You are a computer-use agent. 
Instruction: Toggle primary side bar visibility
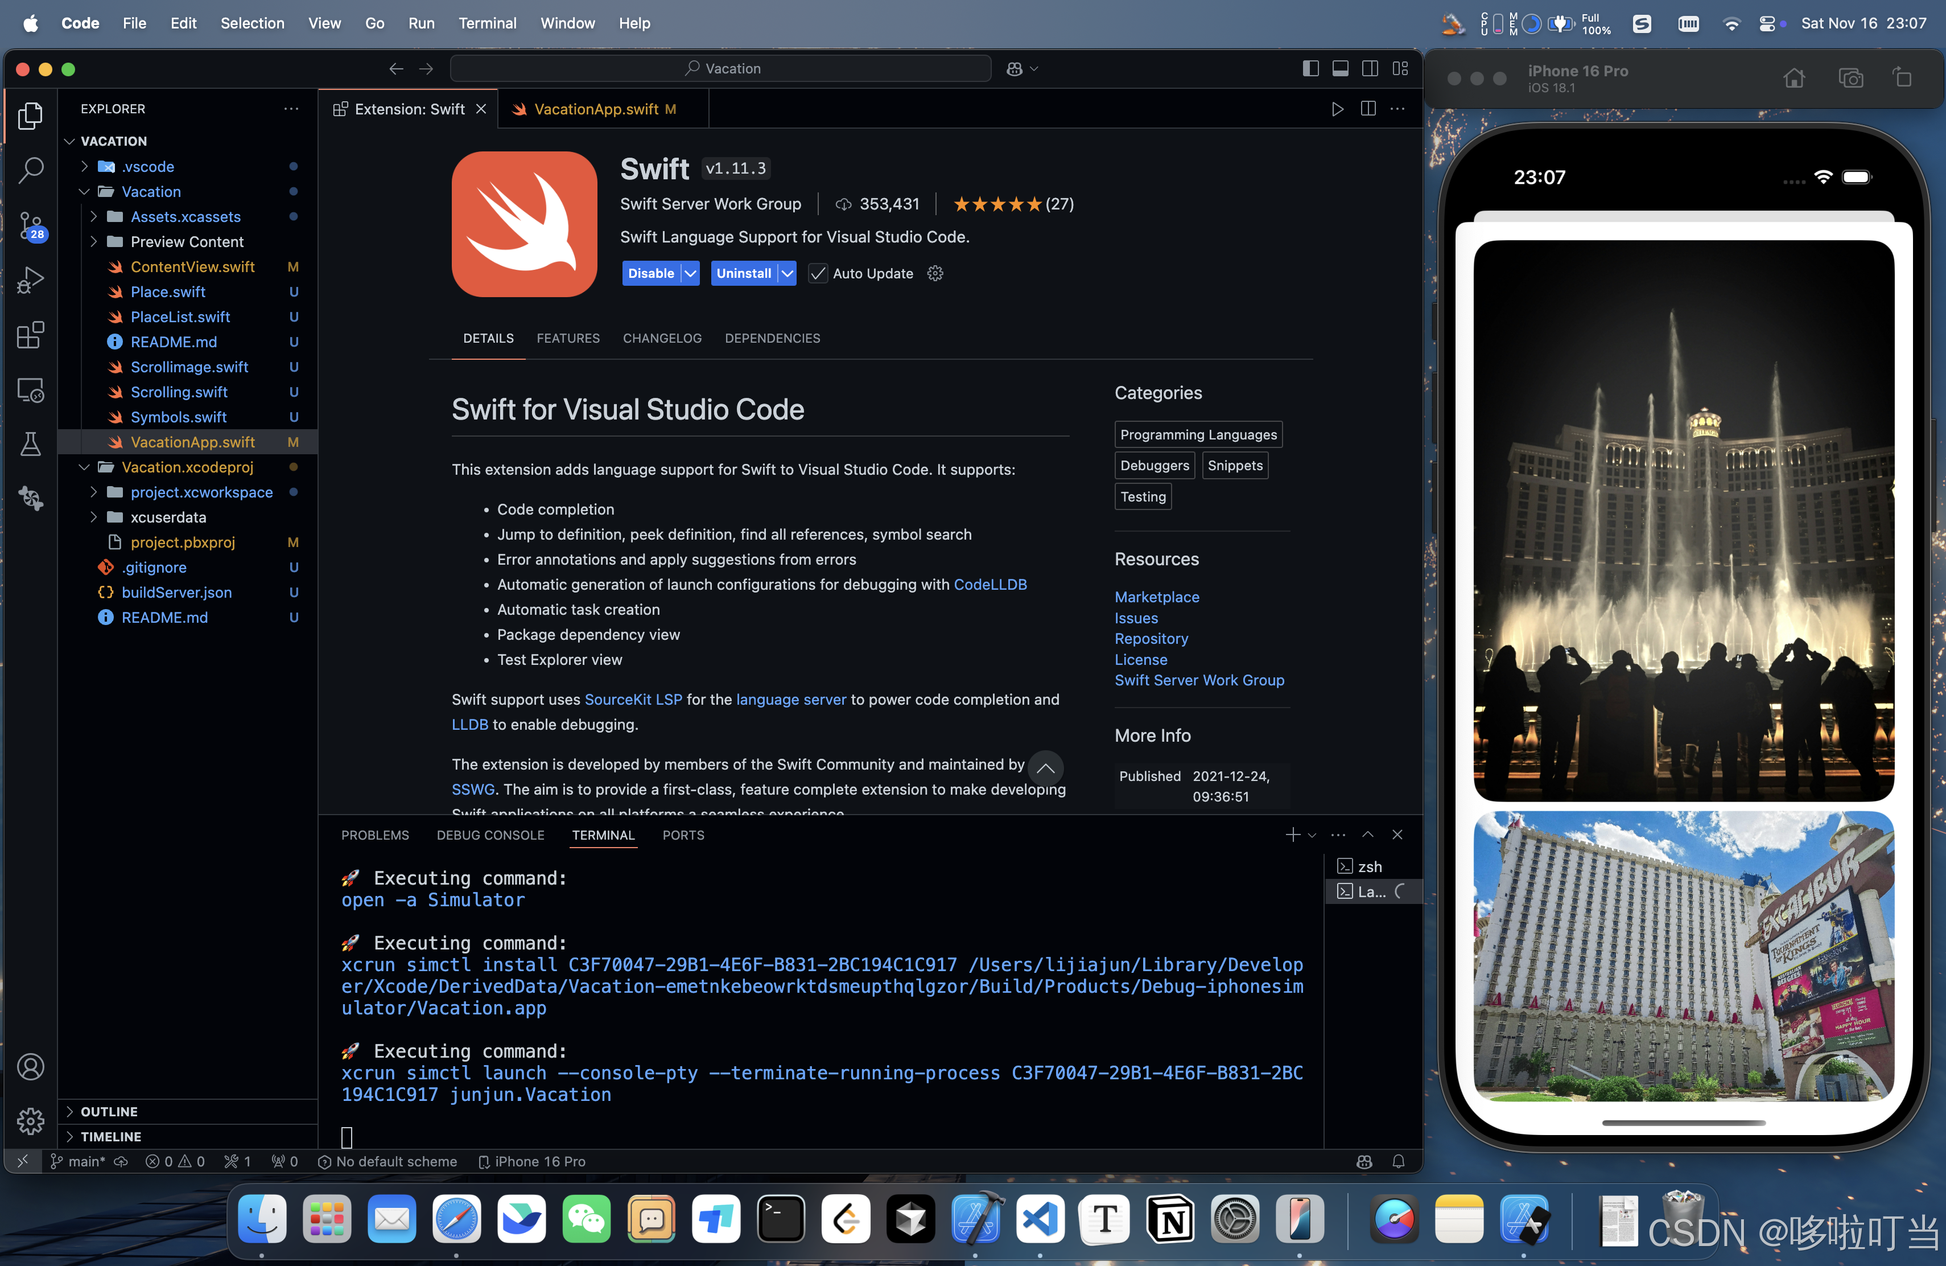pyautogui.click(x=1310, y=69)
